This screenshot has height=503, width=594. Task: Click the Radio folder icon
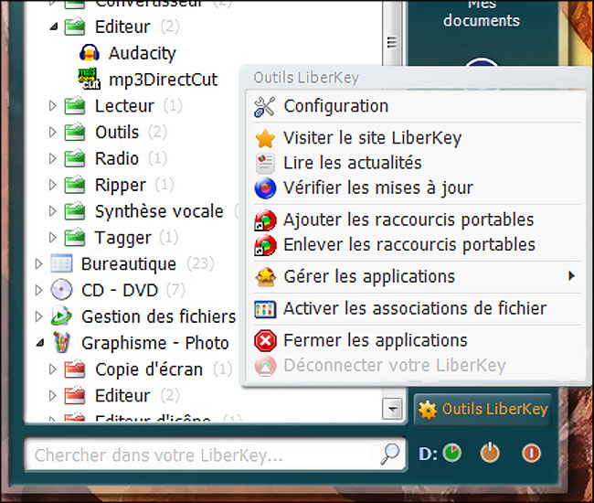[75, 158]
